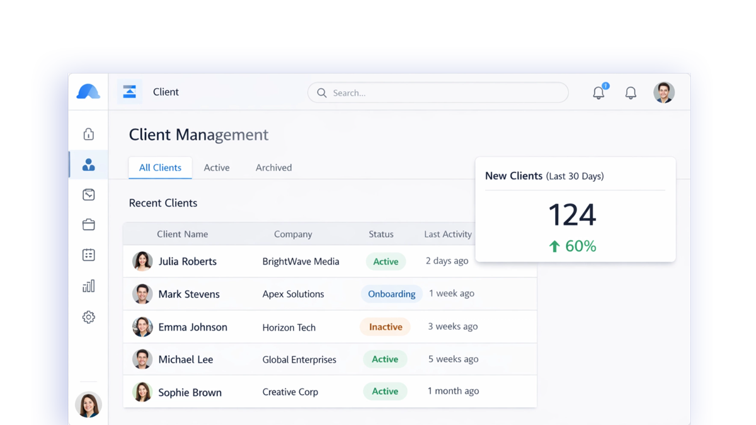Switch to the Archived tab
756x425 pixels.
(x=273, y=167)
